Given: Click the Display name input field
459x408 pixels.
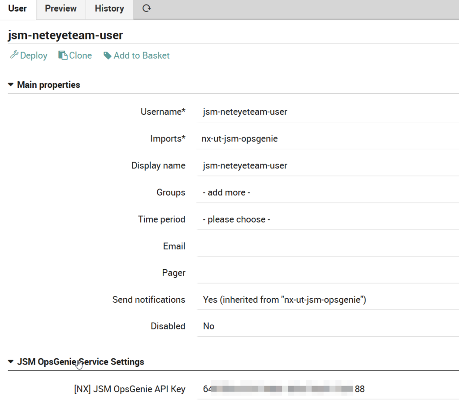Looking at the screenshot, I should 328,166.
